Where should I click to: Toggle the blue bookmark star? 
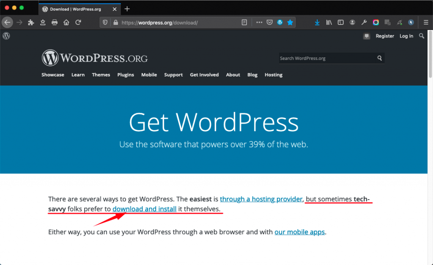290,23
